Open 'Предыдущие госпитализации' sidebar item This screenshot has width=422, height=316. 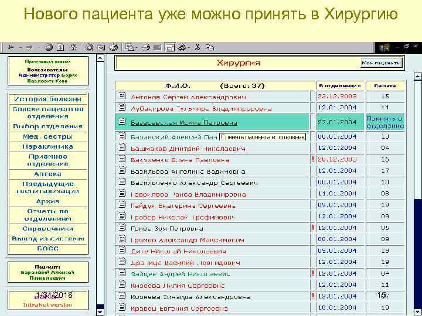pyautogui.click(x=47, y=188)
